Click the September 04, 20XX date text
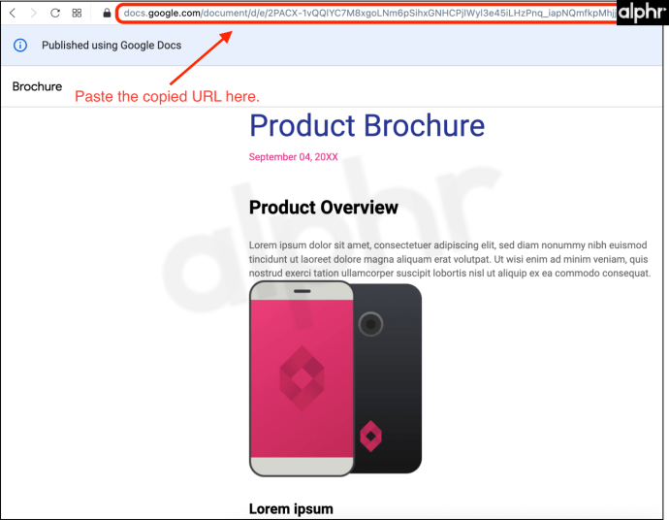 [293, 157]
